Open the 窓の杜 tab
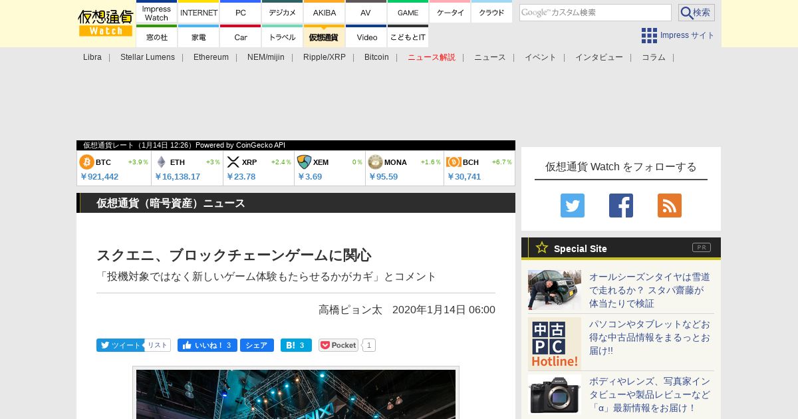The width and height of the screenshot is (798, 419). (x=156, y=37)
